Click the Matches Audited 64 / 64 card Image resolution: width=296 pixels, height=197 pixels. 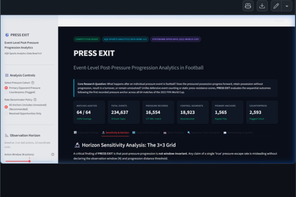(89, 112)
